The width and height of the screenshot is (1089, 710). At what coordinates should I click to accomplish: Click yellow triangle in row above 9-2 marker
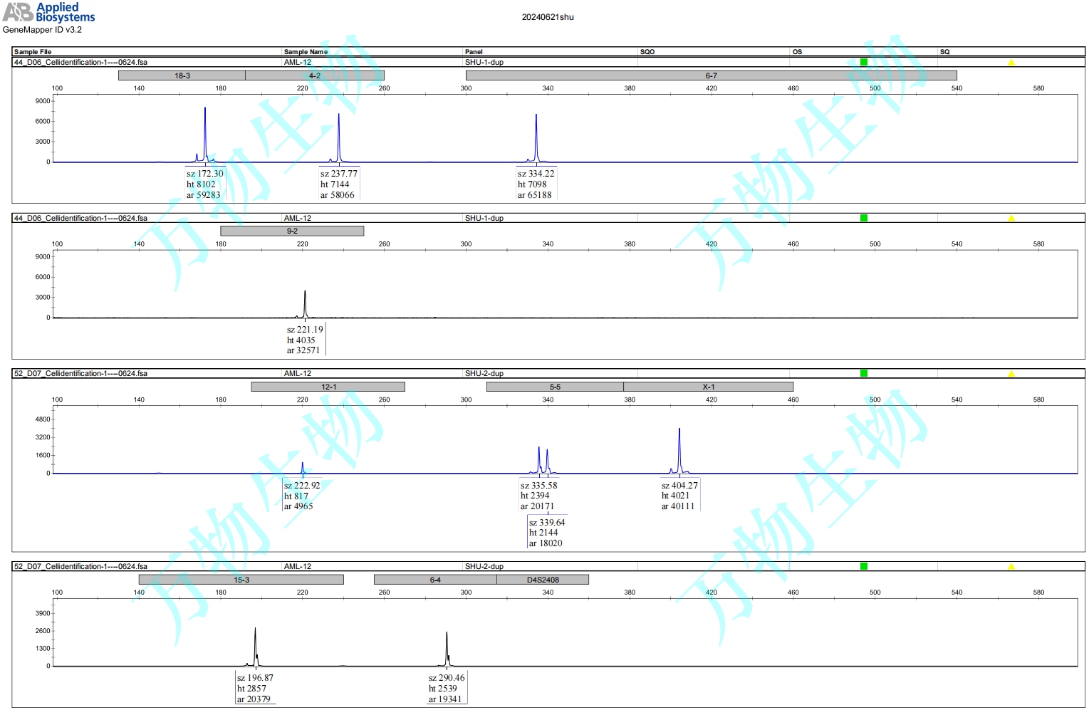click(x=1011, y=218)
